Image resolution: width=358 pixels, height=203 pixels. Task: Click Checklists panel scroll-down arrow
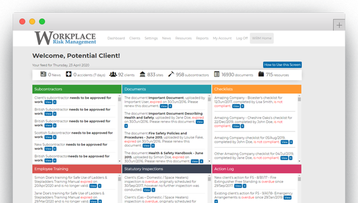[x=299, y=161]
